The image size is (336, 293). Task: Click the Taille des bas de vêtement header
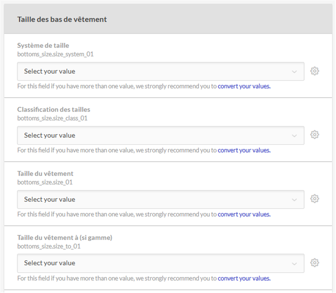[62, 19]
